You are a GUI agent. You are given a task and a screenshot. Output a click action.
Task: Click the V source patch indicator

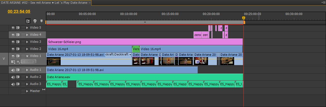(4, 59)
